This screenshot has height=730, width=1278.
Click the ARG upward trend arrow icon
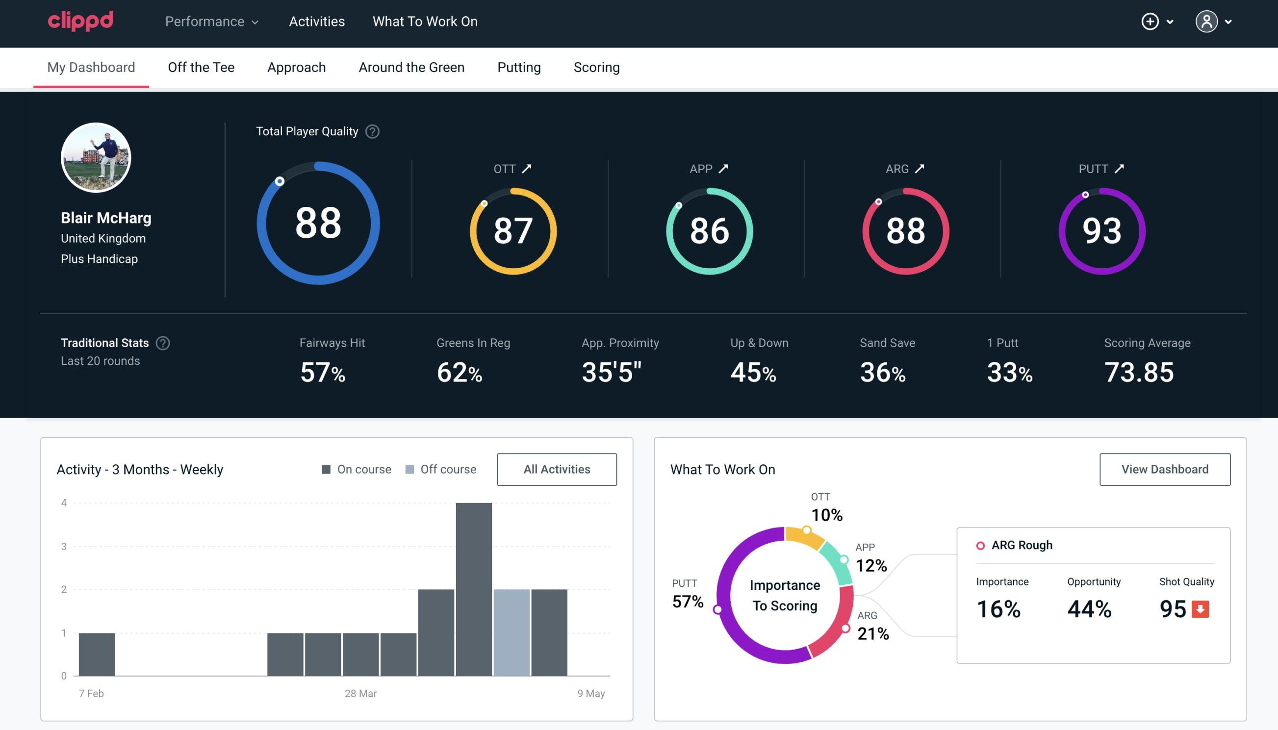click(921, 169)
